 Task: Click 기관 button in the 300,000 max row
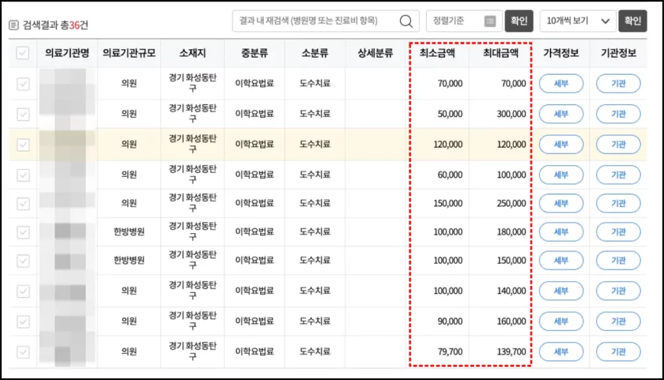click(618, 114)
